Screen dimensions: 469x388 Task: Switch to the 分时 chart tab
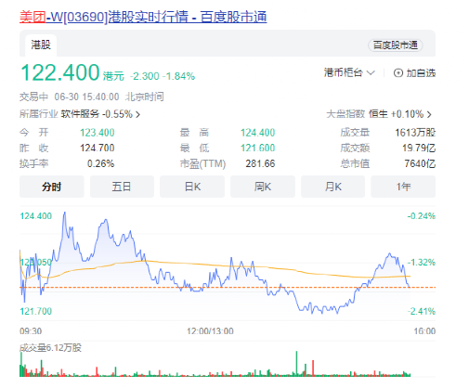[52, 187]
